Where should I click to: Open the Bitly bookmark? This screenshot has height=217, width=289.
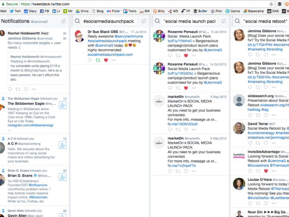point(159,11)
